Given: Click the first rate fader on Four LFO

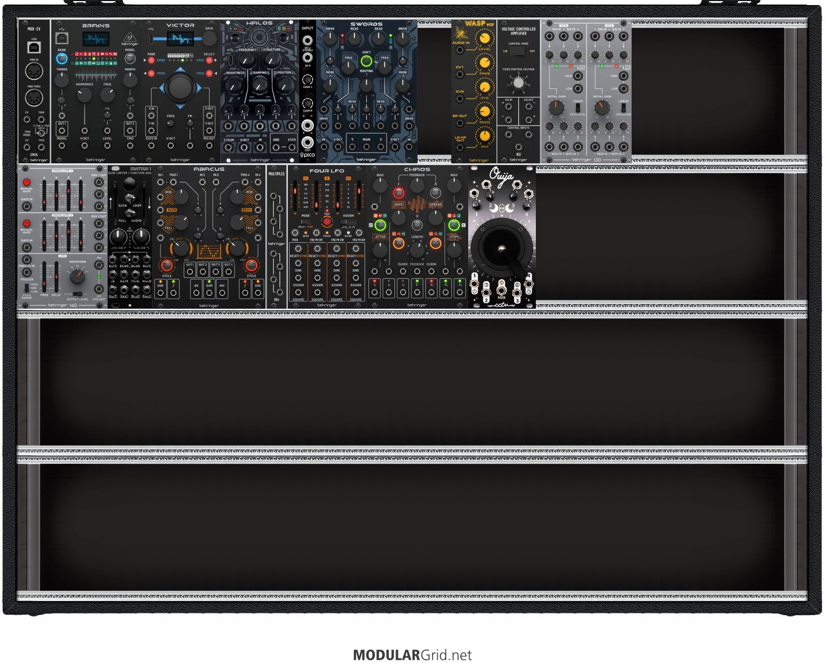Looking at the screenshot, I should [x=295, y=196].
